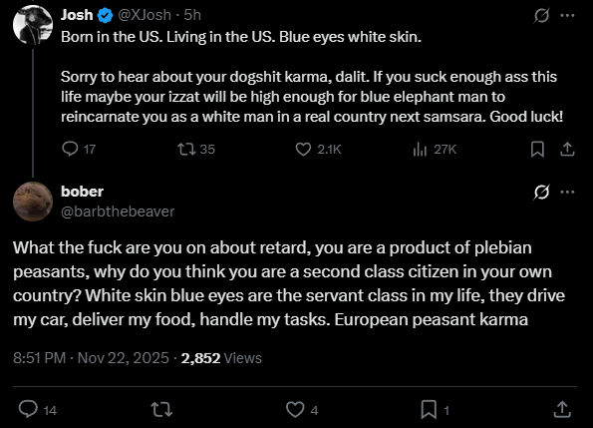This screenshot has height=428, width=593.
Task: Like Josh's tweet showing 2.1K likes
Action: point(318,149)
